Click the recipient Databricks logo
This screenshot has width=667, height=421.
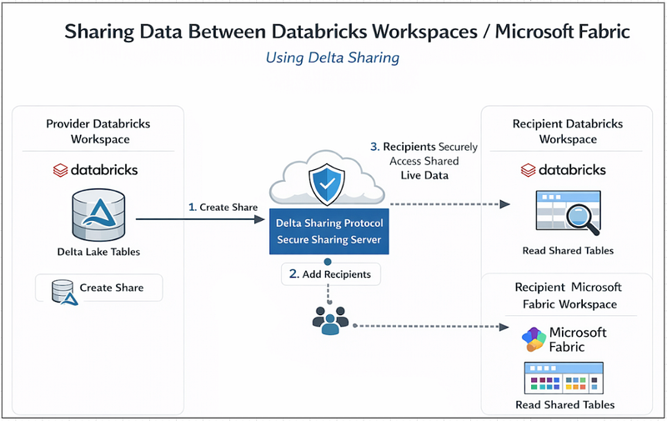point(563,170)
